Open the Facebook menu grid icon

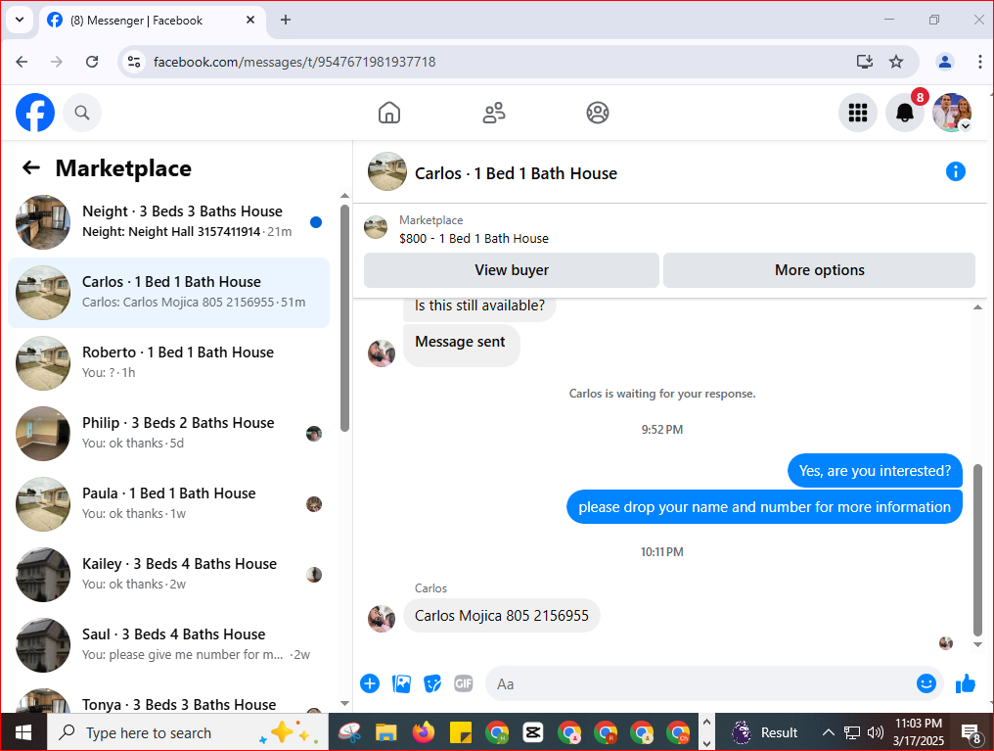click(x=858, y=113)
